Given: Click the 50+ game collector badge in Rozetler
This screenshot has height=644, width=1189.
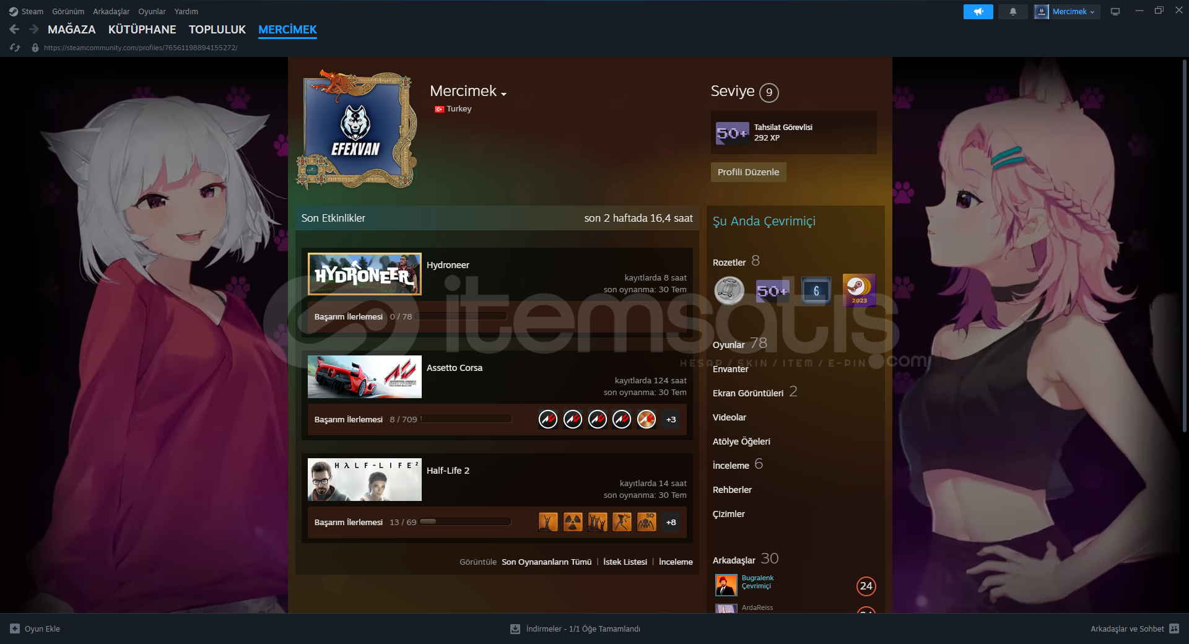Looking at the screenshot, I should (773, 290).
